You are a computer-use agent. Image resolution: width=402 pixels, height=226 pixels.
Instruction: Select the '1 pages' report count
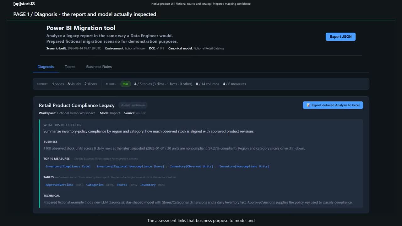click(58, 84)
